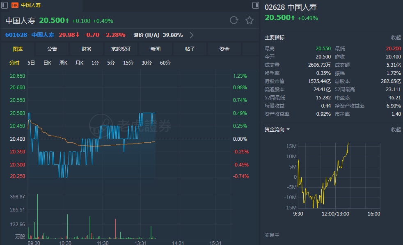403x245 pixels.
Task: Click the refresh quote icon
Action: tap(234, 20)
